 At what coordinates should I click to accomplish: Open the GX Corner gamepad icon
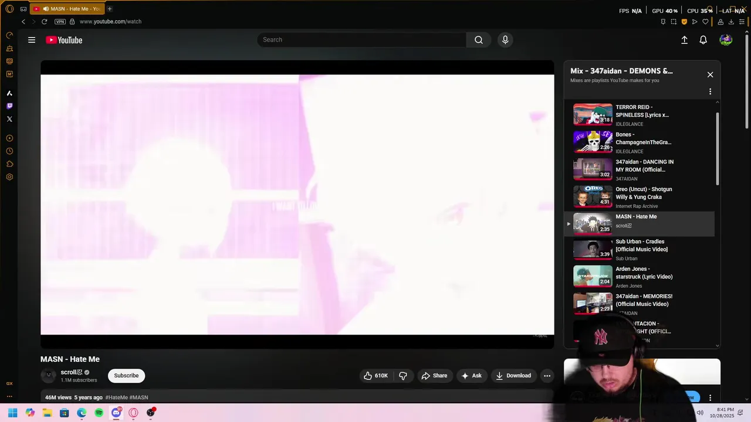(23, 9)
